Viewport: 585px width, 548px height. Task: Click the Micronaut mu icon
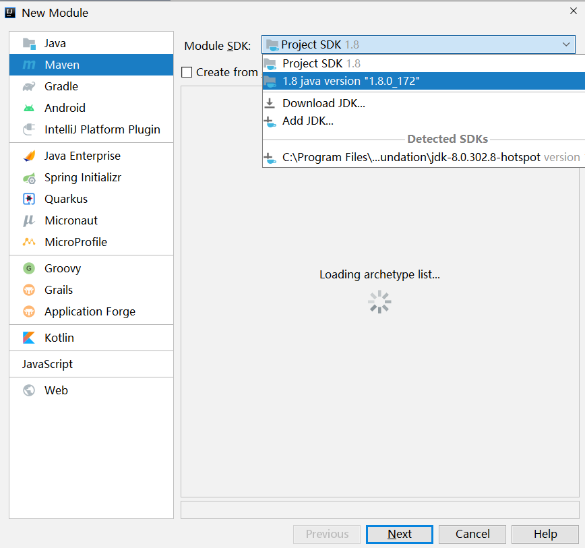click(x=29, y=221)
